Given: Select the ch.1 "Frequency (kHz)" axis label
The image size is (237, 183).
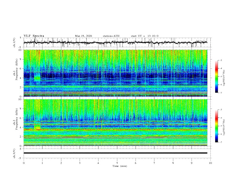Looking at the screenshot, I should click(17, 69).
